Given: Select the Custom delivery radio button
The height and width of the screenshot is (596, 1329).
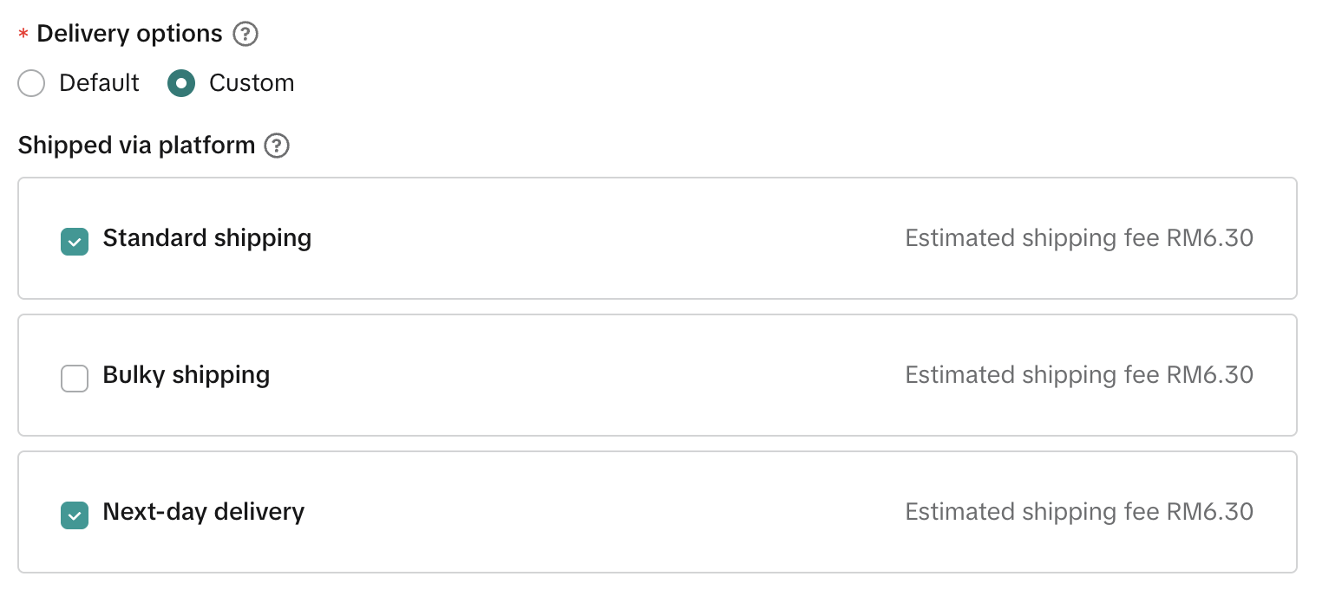Looking at the screenshot, I should click(x=181, y=83).
